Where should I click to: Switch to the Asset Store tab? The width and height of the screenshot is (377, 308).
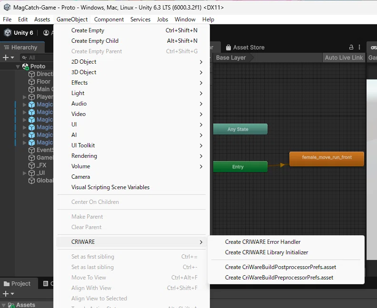click(245, 48)
